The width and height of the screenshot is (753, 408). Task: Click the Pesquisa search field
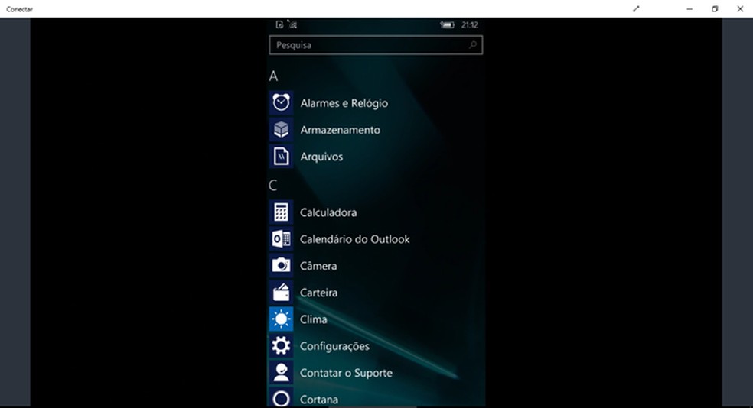(376, 45)
